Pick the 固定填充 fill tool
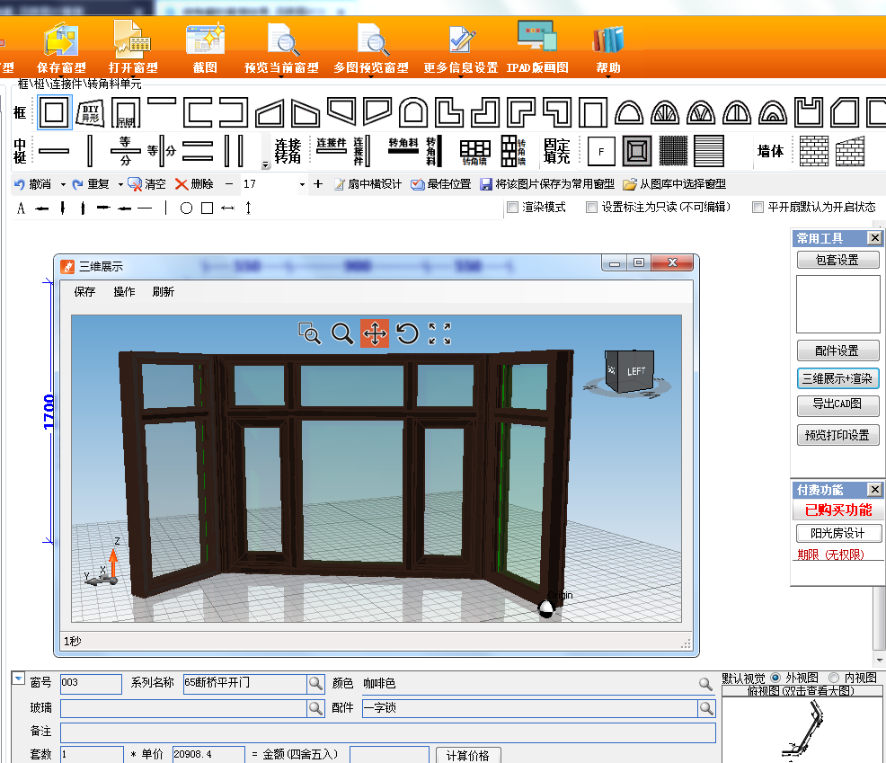 pos(556,151)
